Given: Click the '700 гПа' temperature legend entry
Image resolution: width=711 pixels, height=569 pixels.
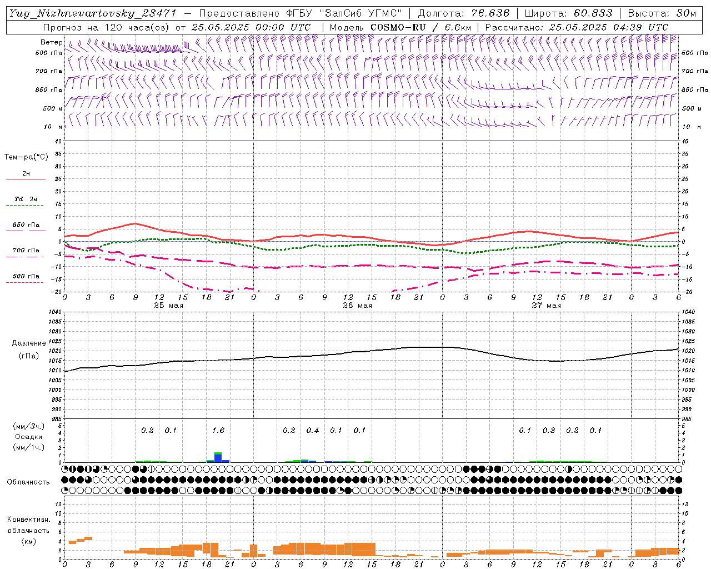Looking at the screenshot, I should (26, 251).
